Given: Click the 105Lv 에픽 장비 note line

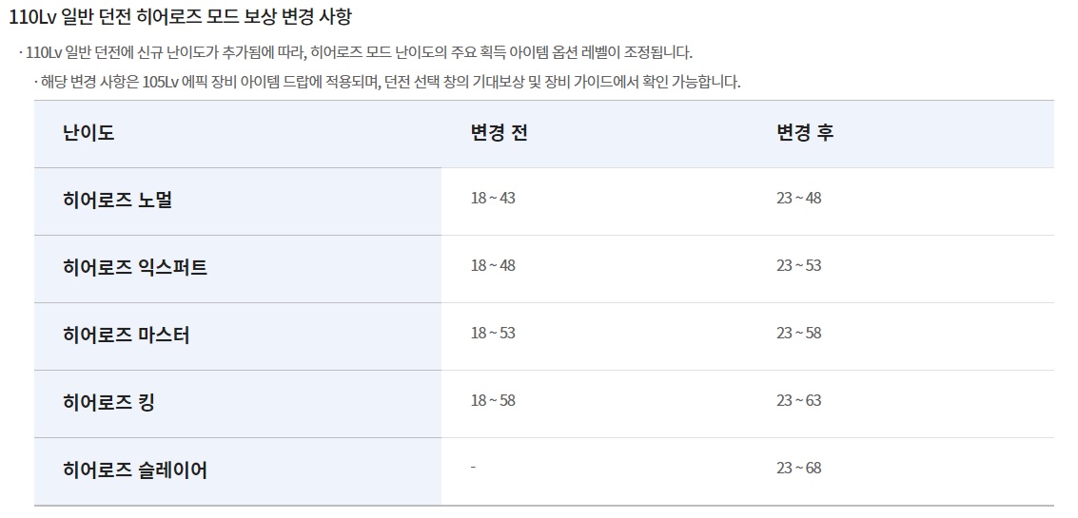Looking at the screenshot, I should pos(387,83).
